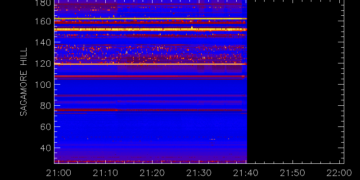Click the 21:00 time axis label
This screenshot has width=360, height=180.
(58, 173)
